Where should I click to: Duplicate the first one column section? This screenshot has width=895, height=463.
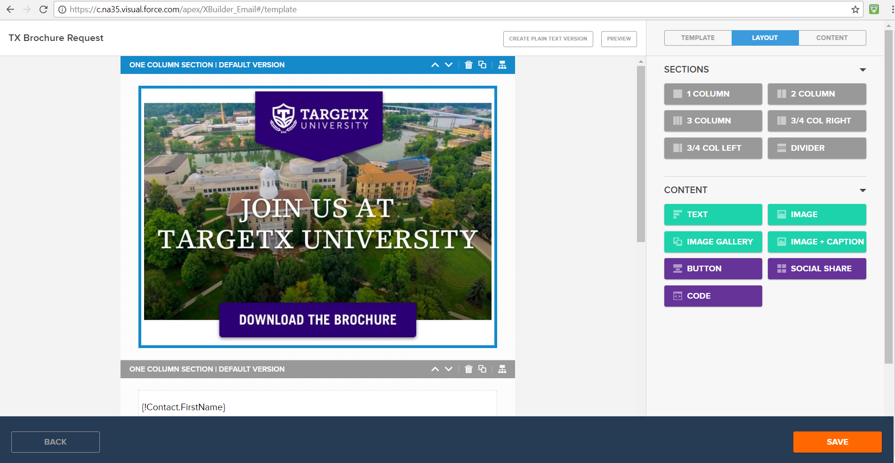482,65
